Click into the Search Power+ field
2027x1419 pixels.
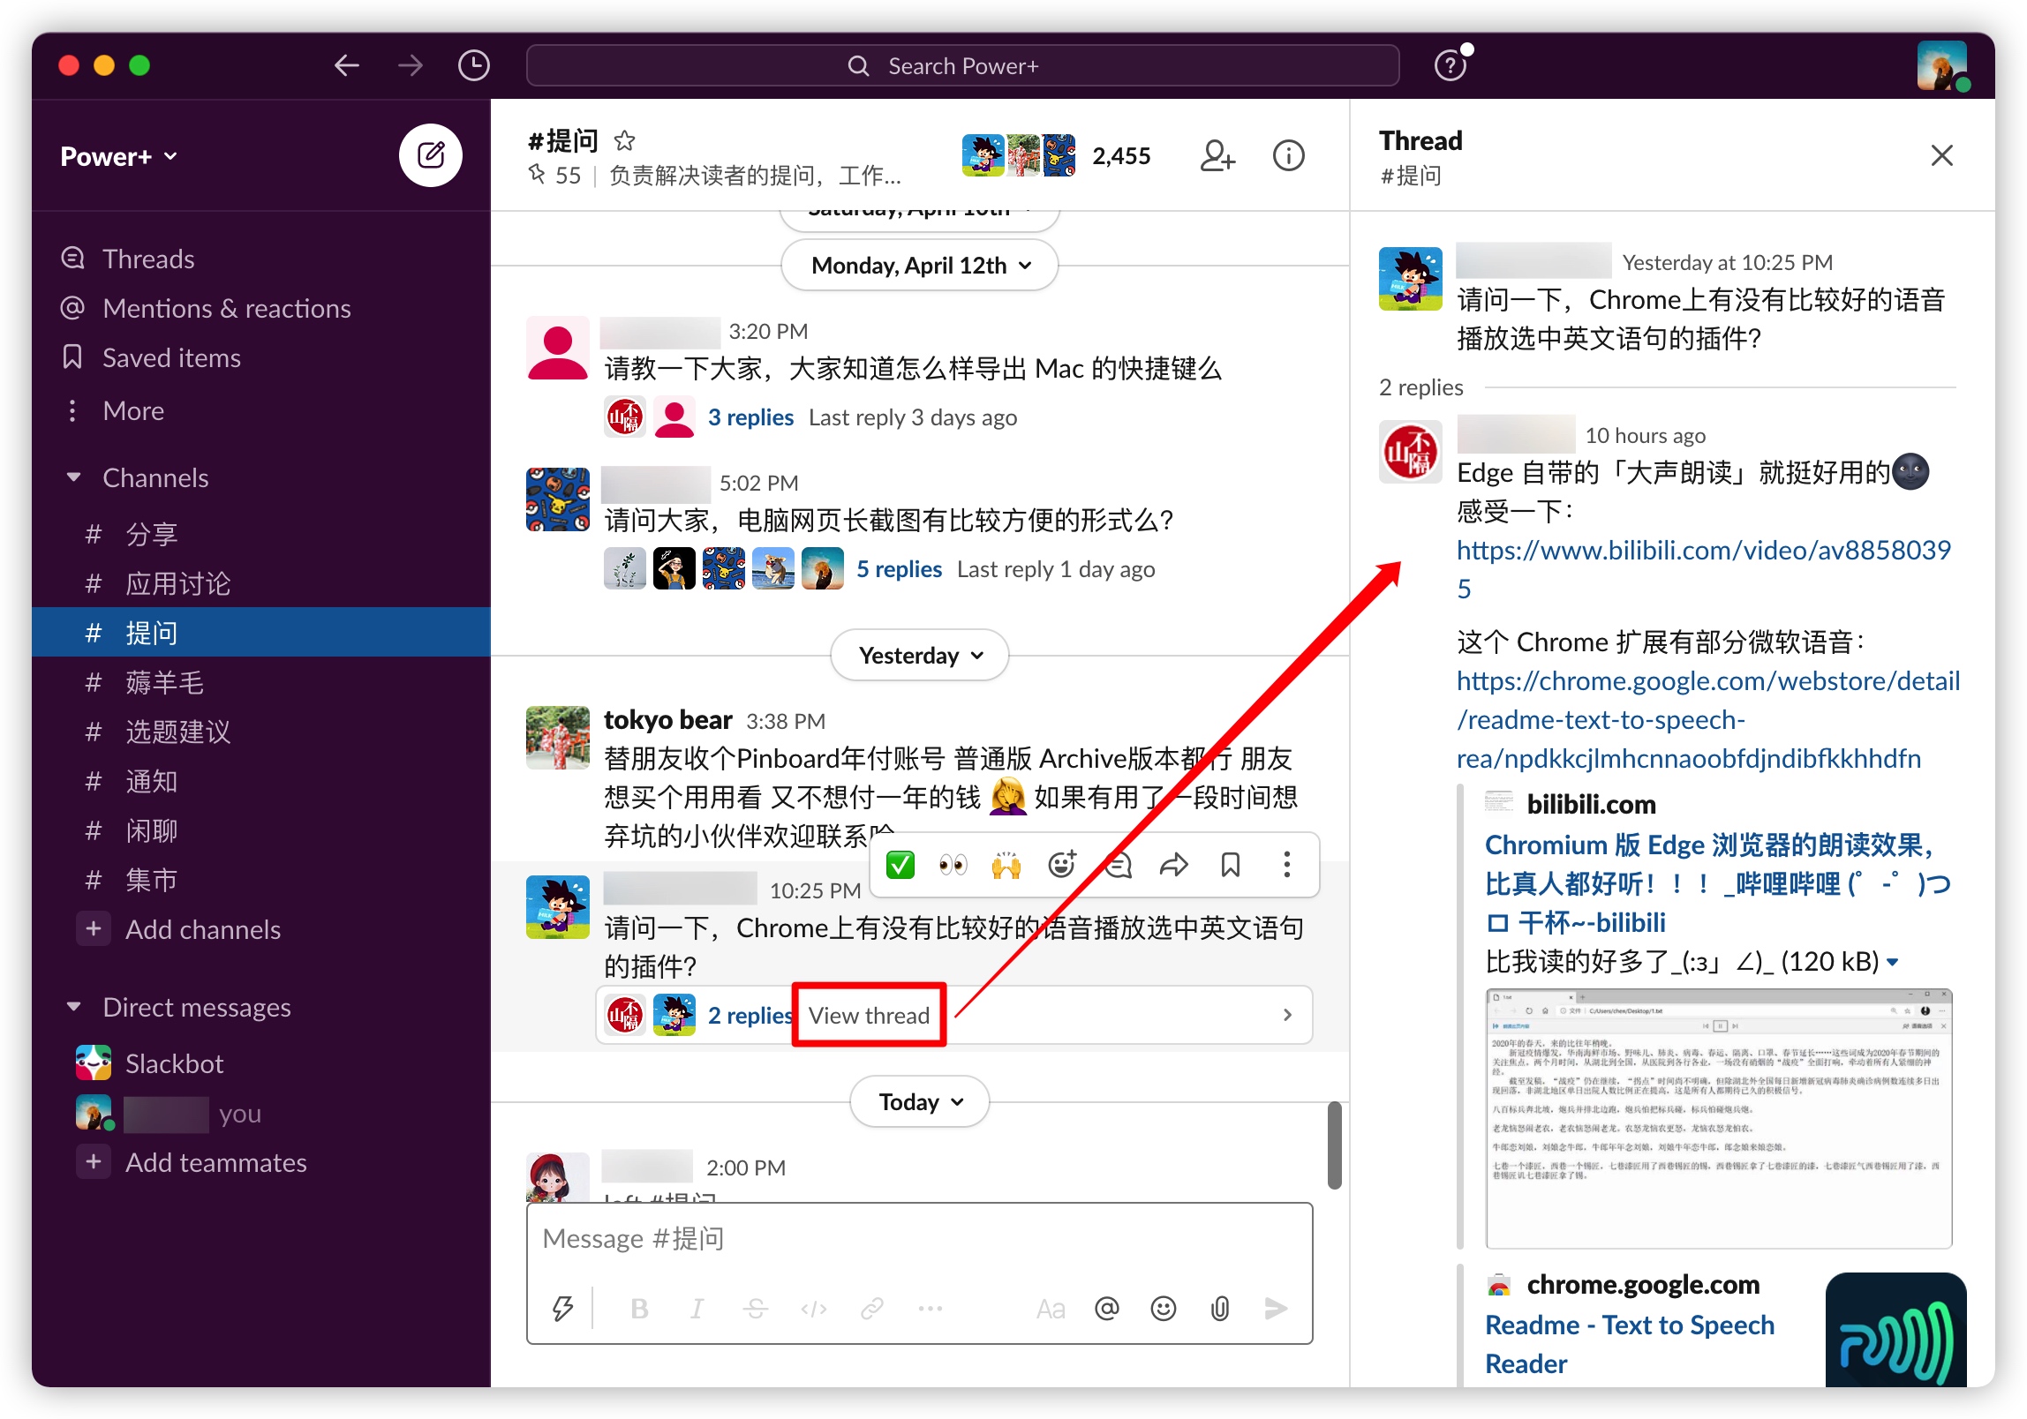coord(961,65)
